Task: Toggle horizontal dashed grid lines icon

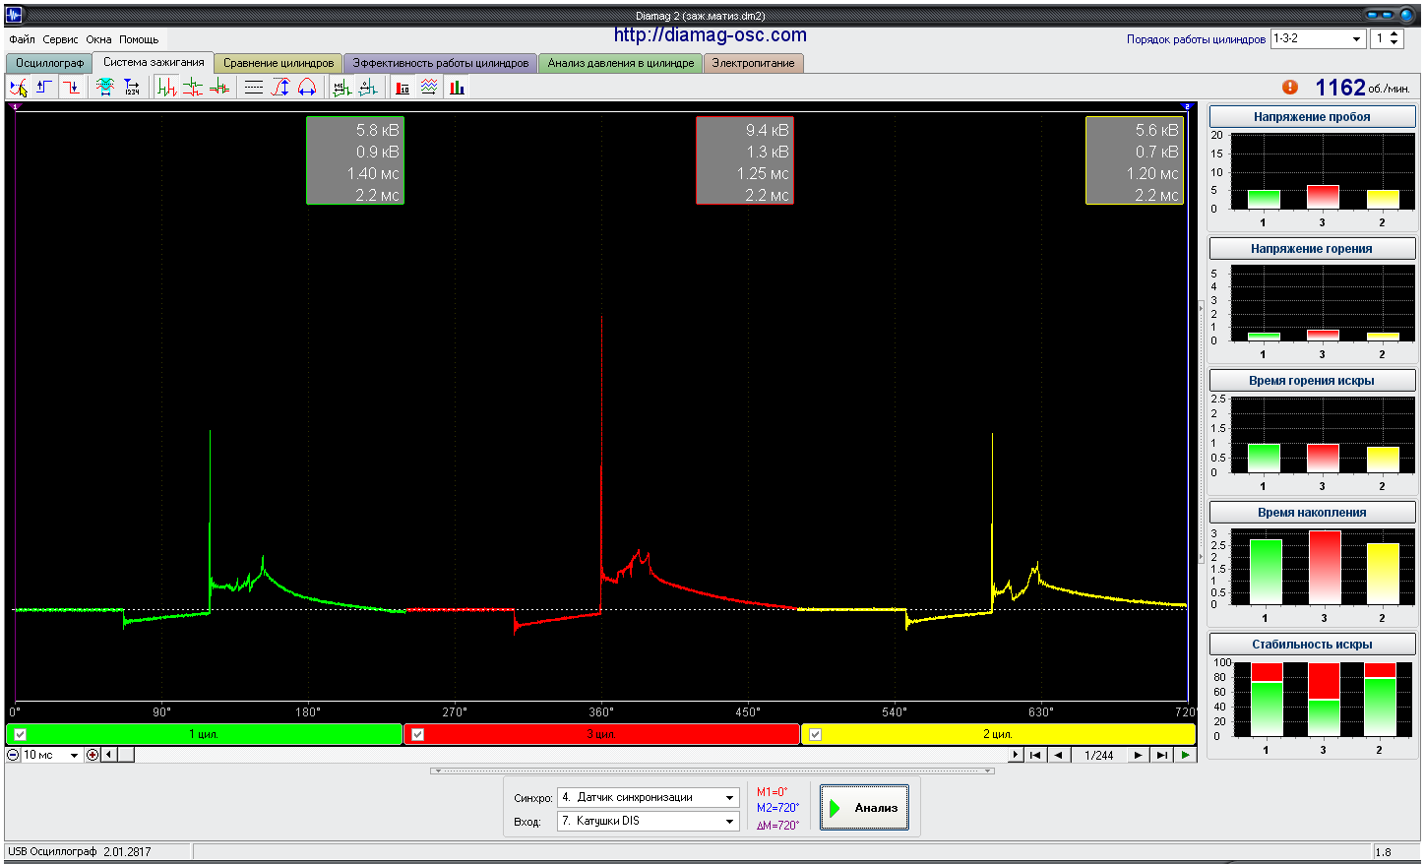Action: [254, 88]
